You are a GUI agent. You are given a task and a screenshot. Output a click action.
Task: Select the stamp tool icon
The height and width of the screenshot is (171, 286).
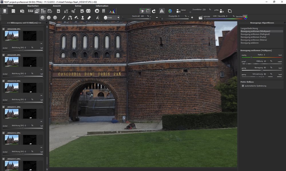(83, 18)
